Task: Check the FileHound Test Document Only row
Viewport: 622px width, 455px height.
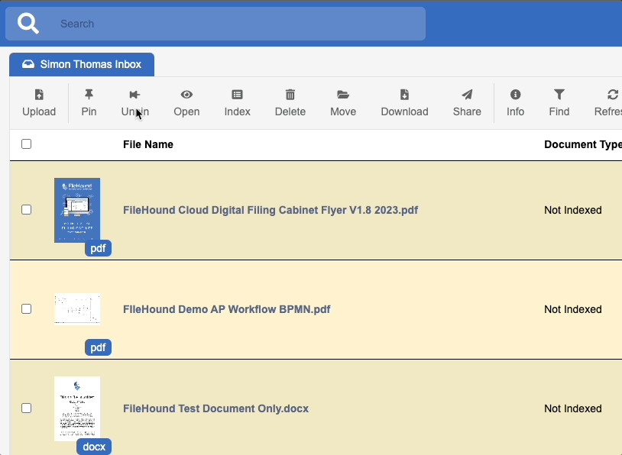Action: (26, 408)
